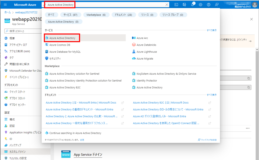Select the すべて filter chip
This screenshot has width=259, height=160.
(x=51, y=15)
